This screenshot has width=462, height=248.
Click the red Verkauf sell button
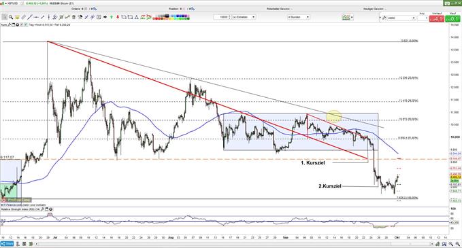click(x=437, y=19)
